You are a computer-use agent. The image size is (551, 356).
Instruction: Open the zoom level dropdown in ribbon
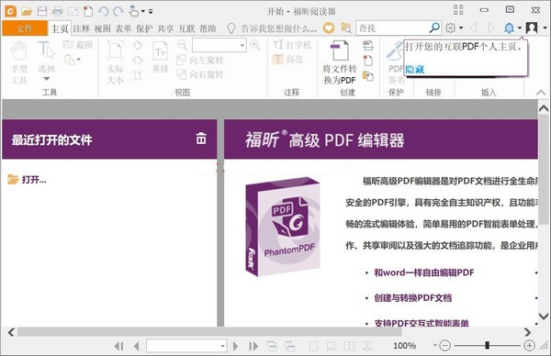click(242, 45)
